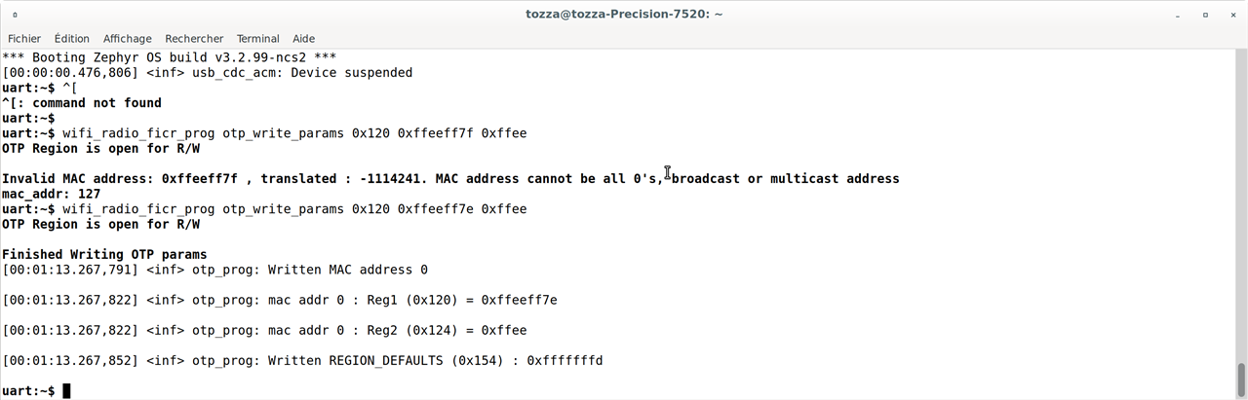Open the Fichier menu
Screen dimensions: 1248x400
24,39
